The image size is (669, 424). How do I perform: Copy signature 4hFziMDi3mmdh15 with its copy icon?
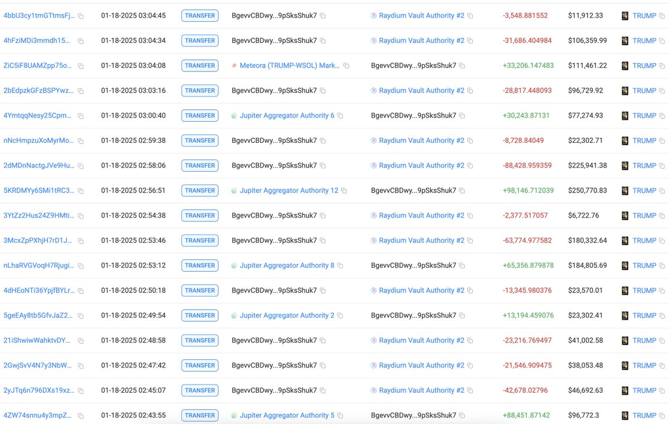pos(81,41)
